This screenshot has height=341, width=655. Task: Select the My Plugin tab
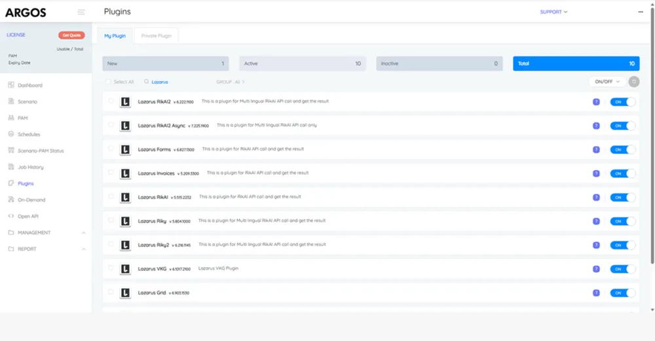tap(115, 36)
